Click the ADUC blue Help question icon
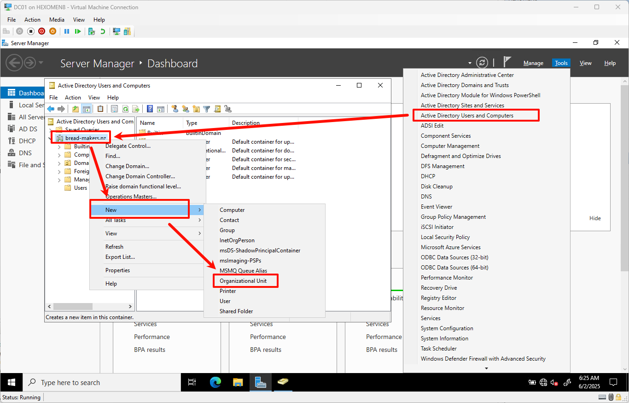The width and height of the screenshot is (629, 403). (150, 109)
